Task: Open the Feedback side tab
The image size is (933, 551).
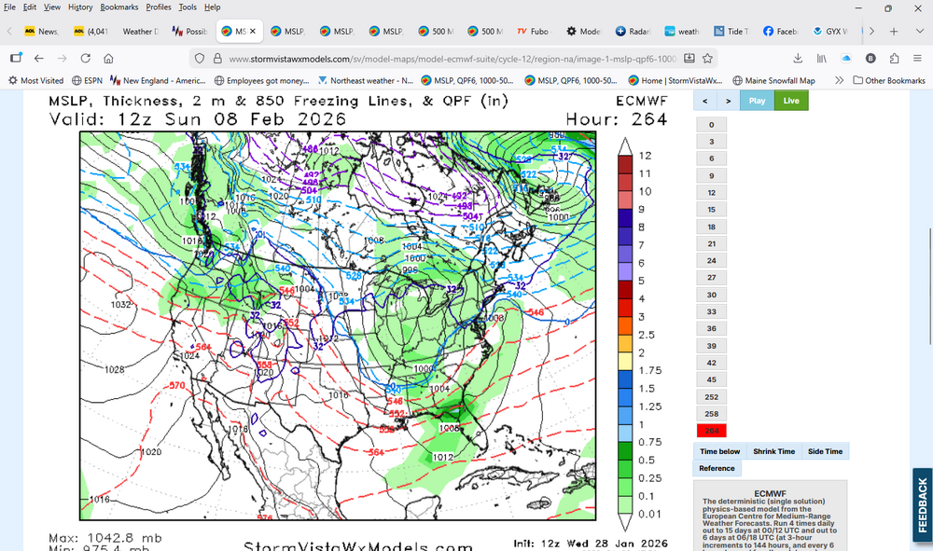Action: point(922,504)
